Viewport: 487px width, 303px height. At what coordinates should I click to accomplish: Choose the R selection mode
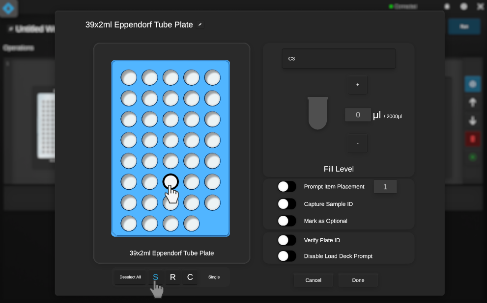tap(172, 277)
